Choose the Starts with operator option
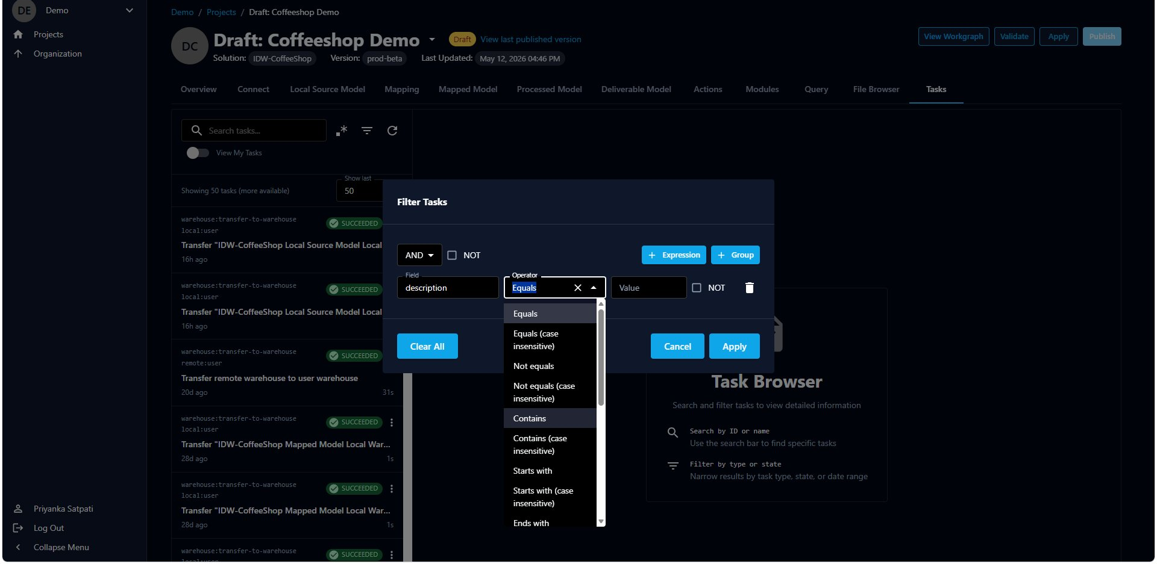This screenshot has height=564, width=1157. point(550,471)
